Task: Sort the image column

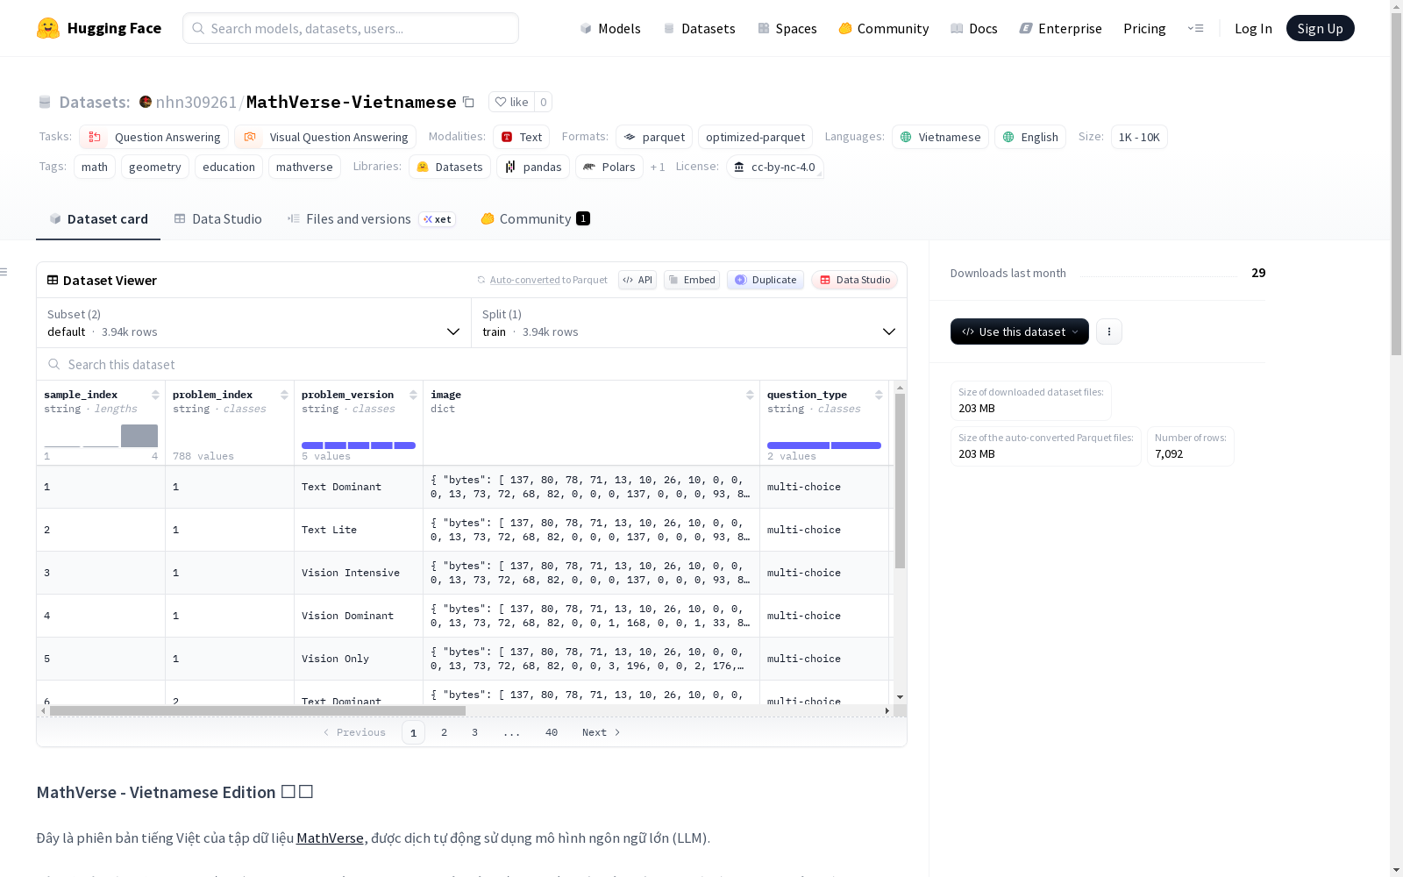Action: [750, 395]
